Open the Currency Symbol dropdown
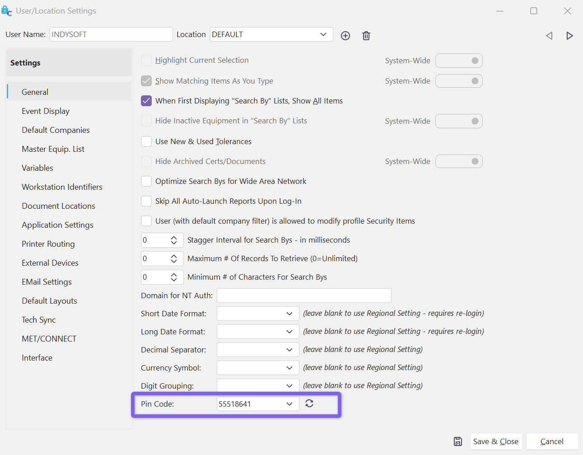Image resolution: width=583 pixels, height=455 pixels. 289,368
